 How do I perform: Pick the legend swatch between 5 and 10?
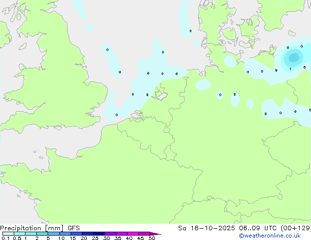click(x=53, y=234)
